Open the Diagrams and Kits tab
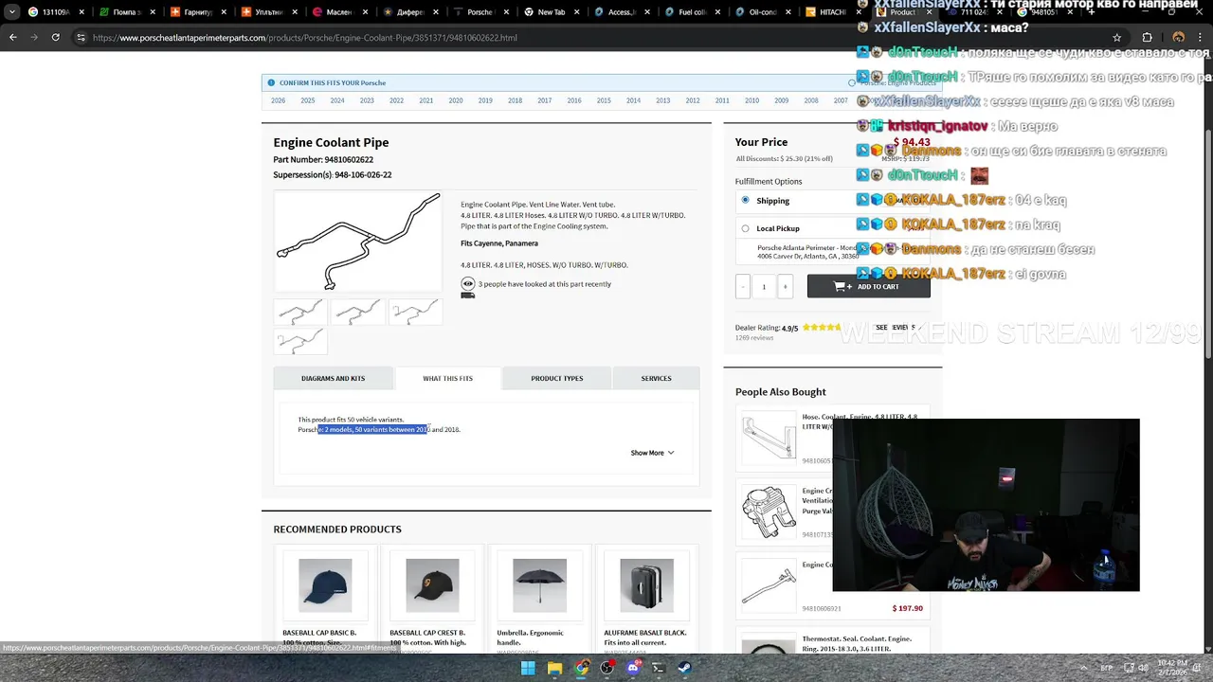This screenshot has height=682, width=1213. tap(333, 378)
